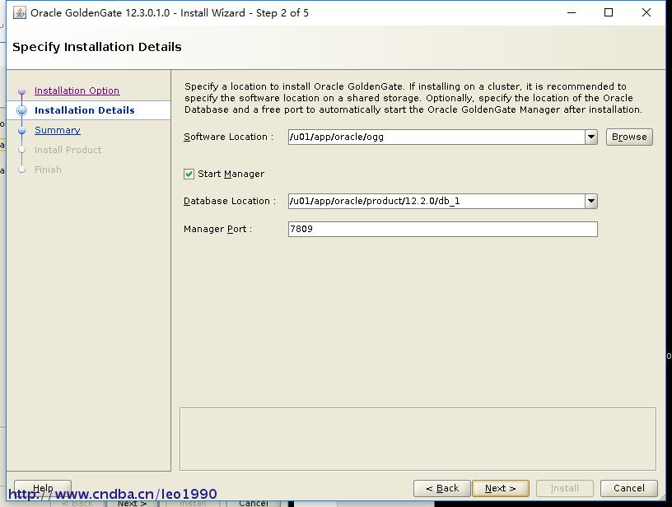Open the Database Location dropdown arrow
This screenshot has height=507, width=672.
tap(591, 201)
